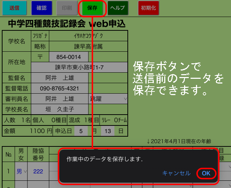Viewport: 231px width, 188px height.
Task: Click the postal code field 854-0014
Action: click(69, 57)
